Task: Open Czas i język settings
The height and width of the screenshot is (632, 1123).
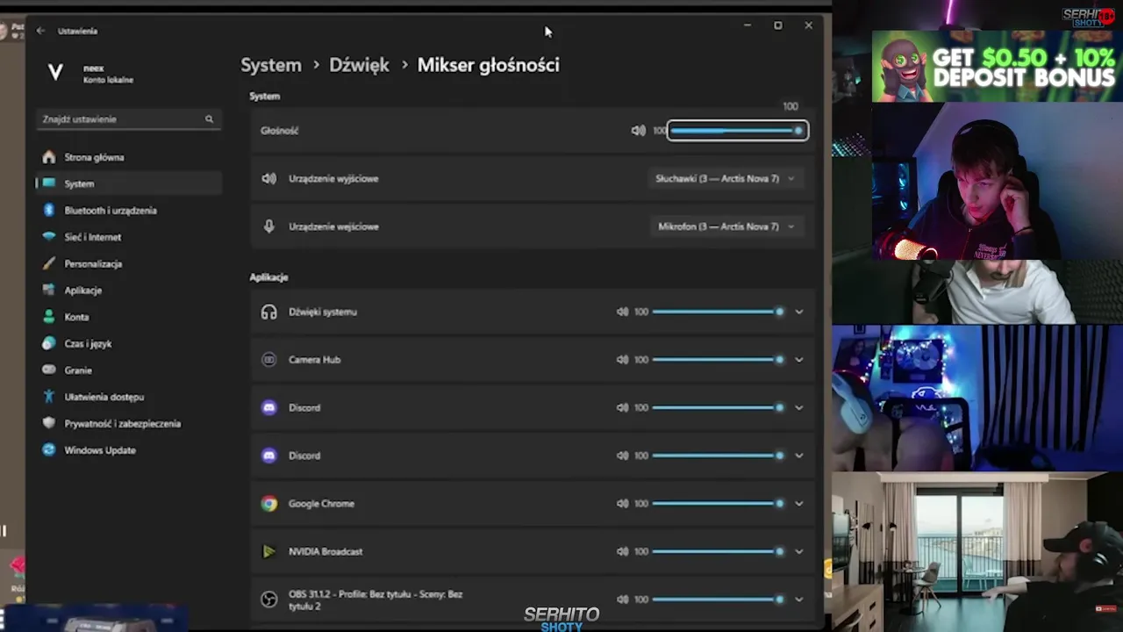Action: tap(129, 344)
